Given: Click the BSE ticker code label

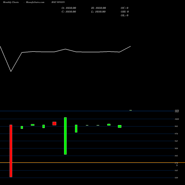Looking at the screenshot, I should 58,2.
